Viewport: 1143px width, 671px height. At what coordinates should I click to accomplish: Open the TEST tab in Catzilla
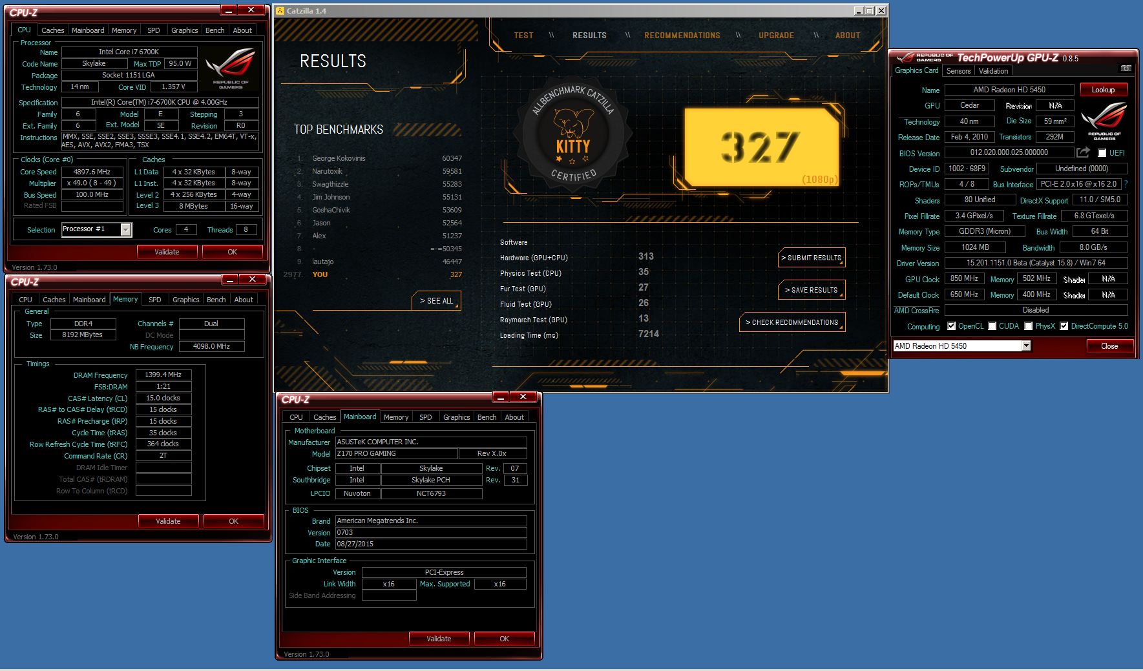pos(523,36)
